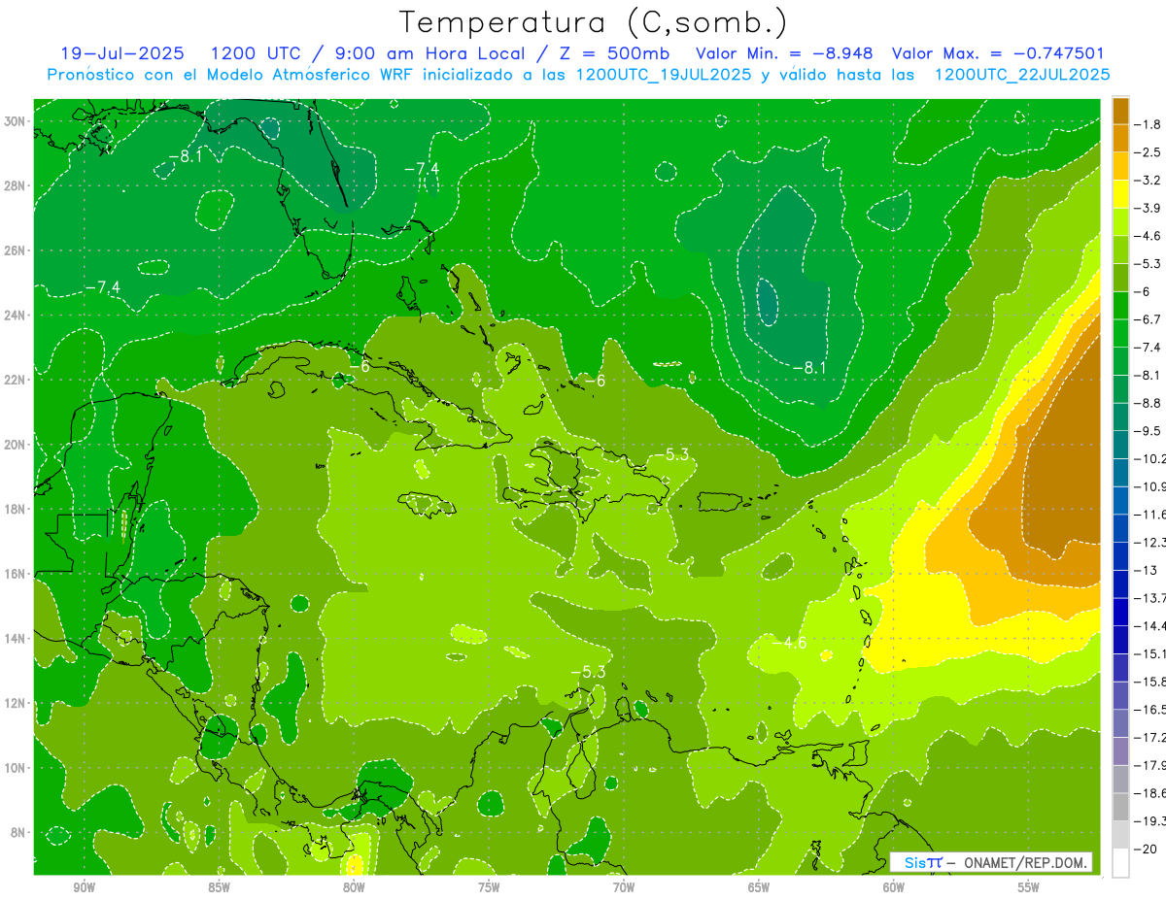Pick the gray swatch between -18.6 and -19.3
This screenshot has height=900, width=1166.
click(1120, 807)
